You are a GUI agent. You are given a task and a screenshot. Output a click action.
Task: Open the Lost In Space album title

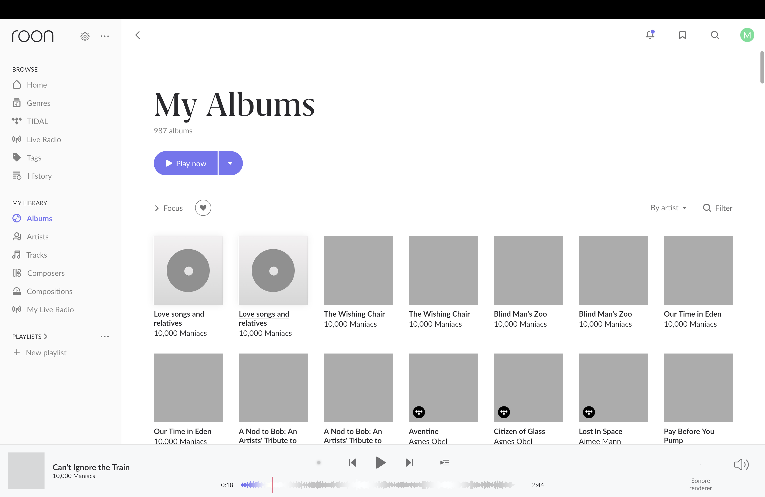(x=600, y=431)
